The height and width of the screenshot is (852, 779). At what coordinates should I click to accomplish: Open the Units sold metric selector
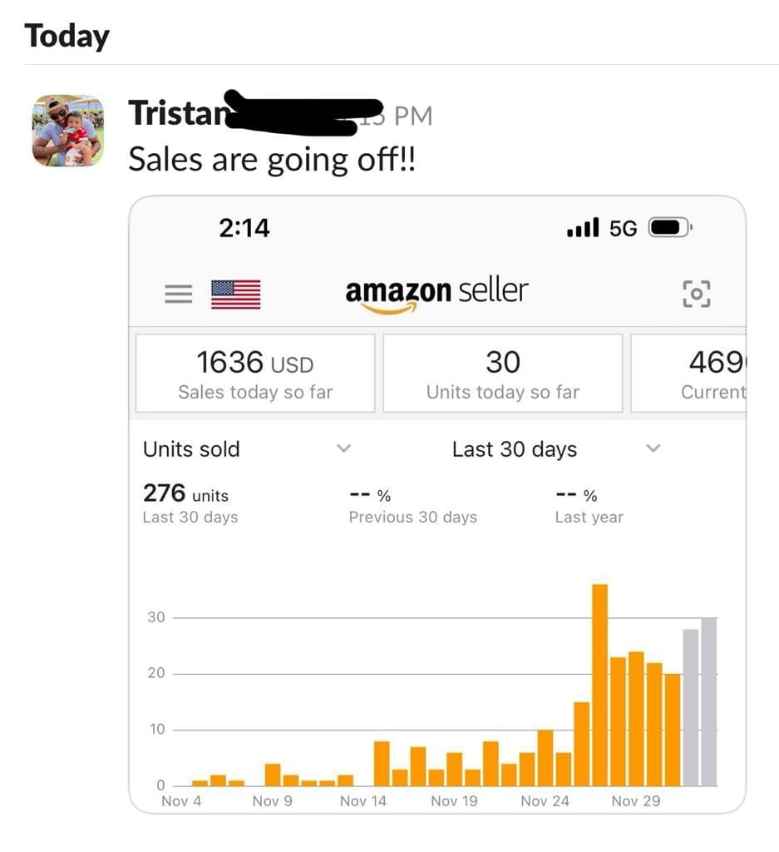point(191,449)
